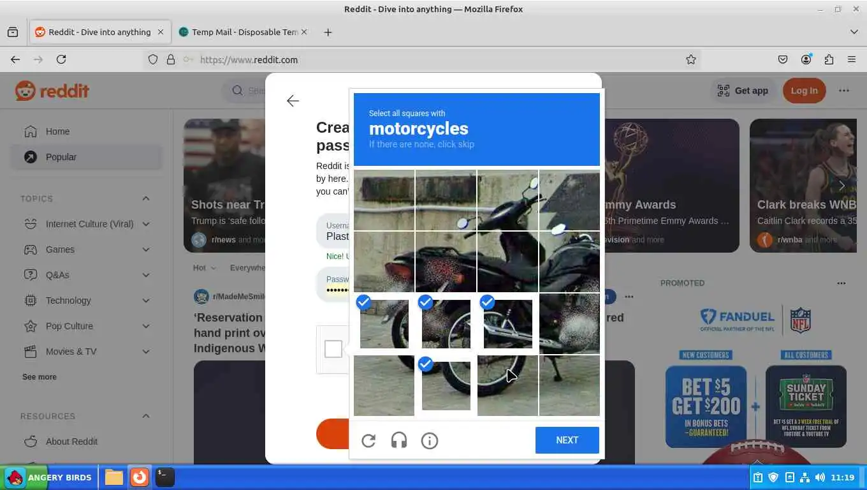The height and width of the screenshot is (490, 867).
Task: Open the Save to Pocket icon
Action: pos(783,59)
